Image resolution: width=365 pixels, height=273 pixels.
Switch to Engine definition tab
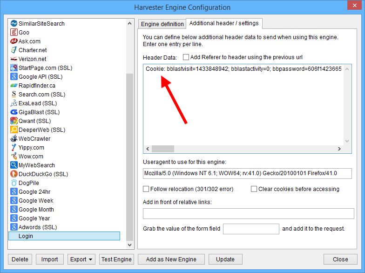(162, 24)
